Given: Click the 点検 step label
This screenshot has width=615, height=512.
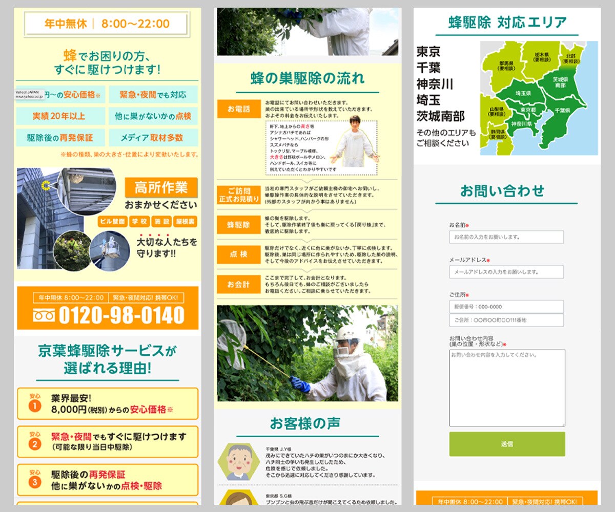Looking at the screenshot, I should coord(239,254).
